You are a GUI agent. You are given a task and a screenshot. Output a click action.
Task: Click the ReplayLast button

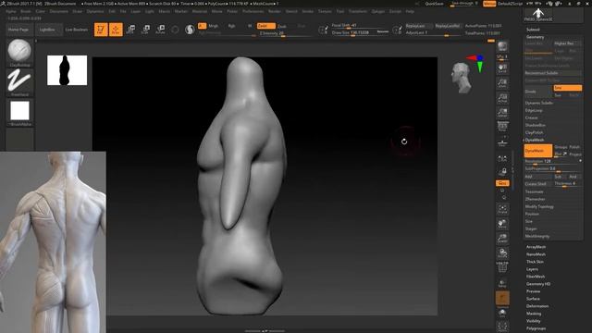click(418, 26)
